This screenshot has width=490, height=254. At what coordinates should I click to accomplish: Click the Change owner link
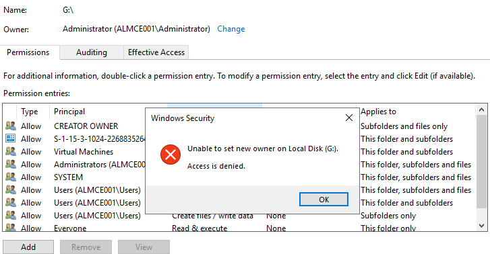[231, 29]
